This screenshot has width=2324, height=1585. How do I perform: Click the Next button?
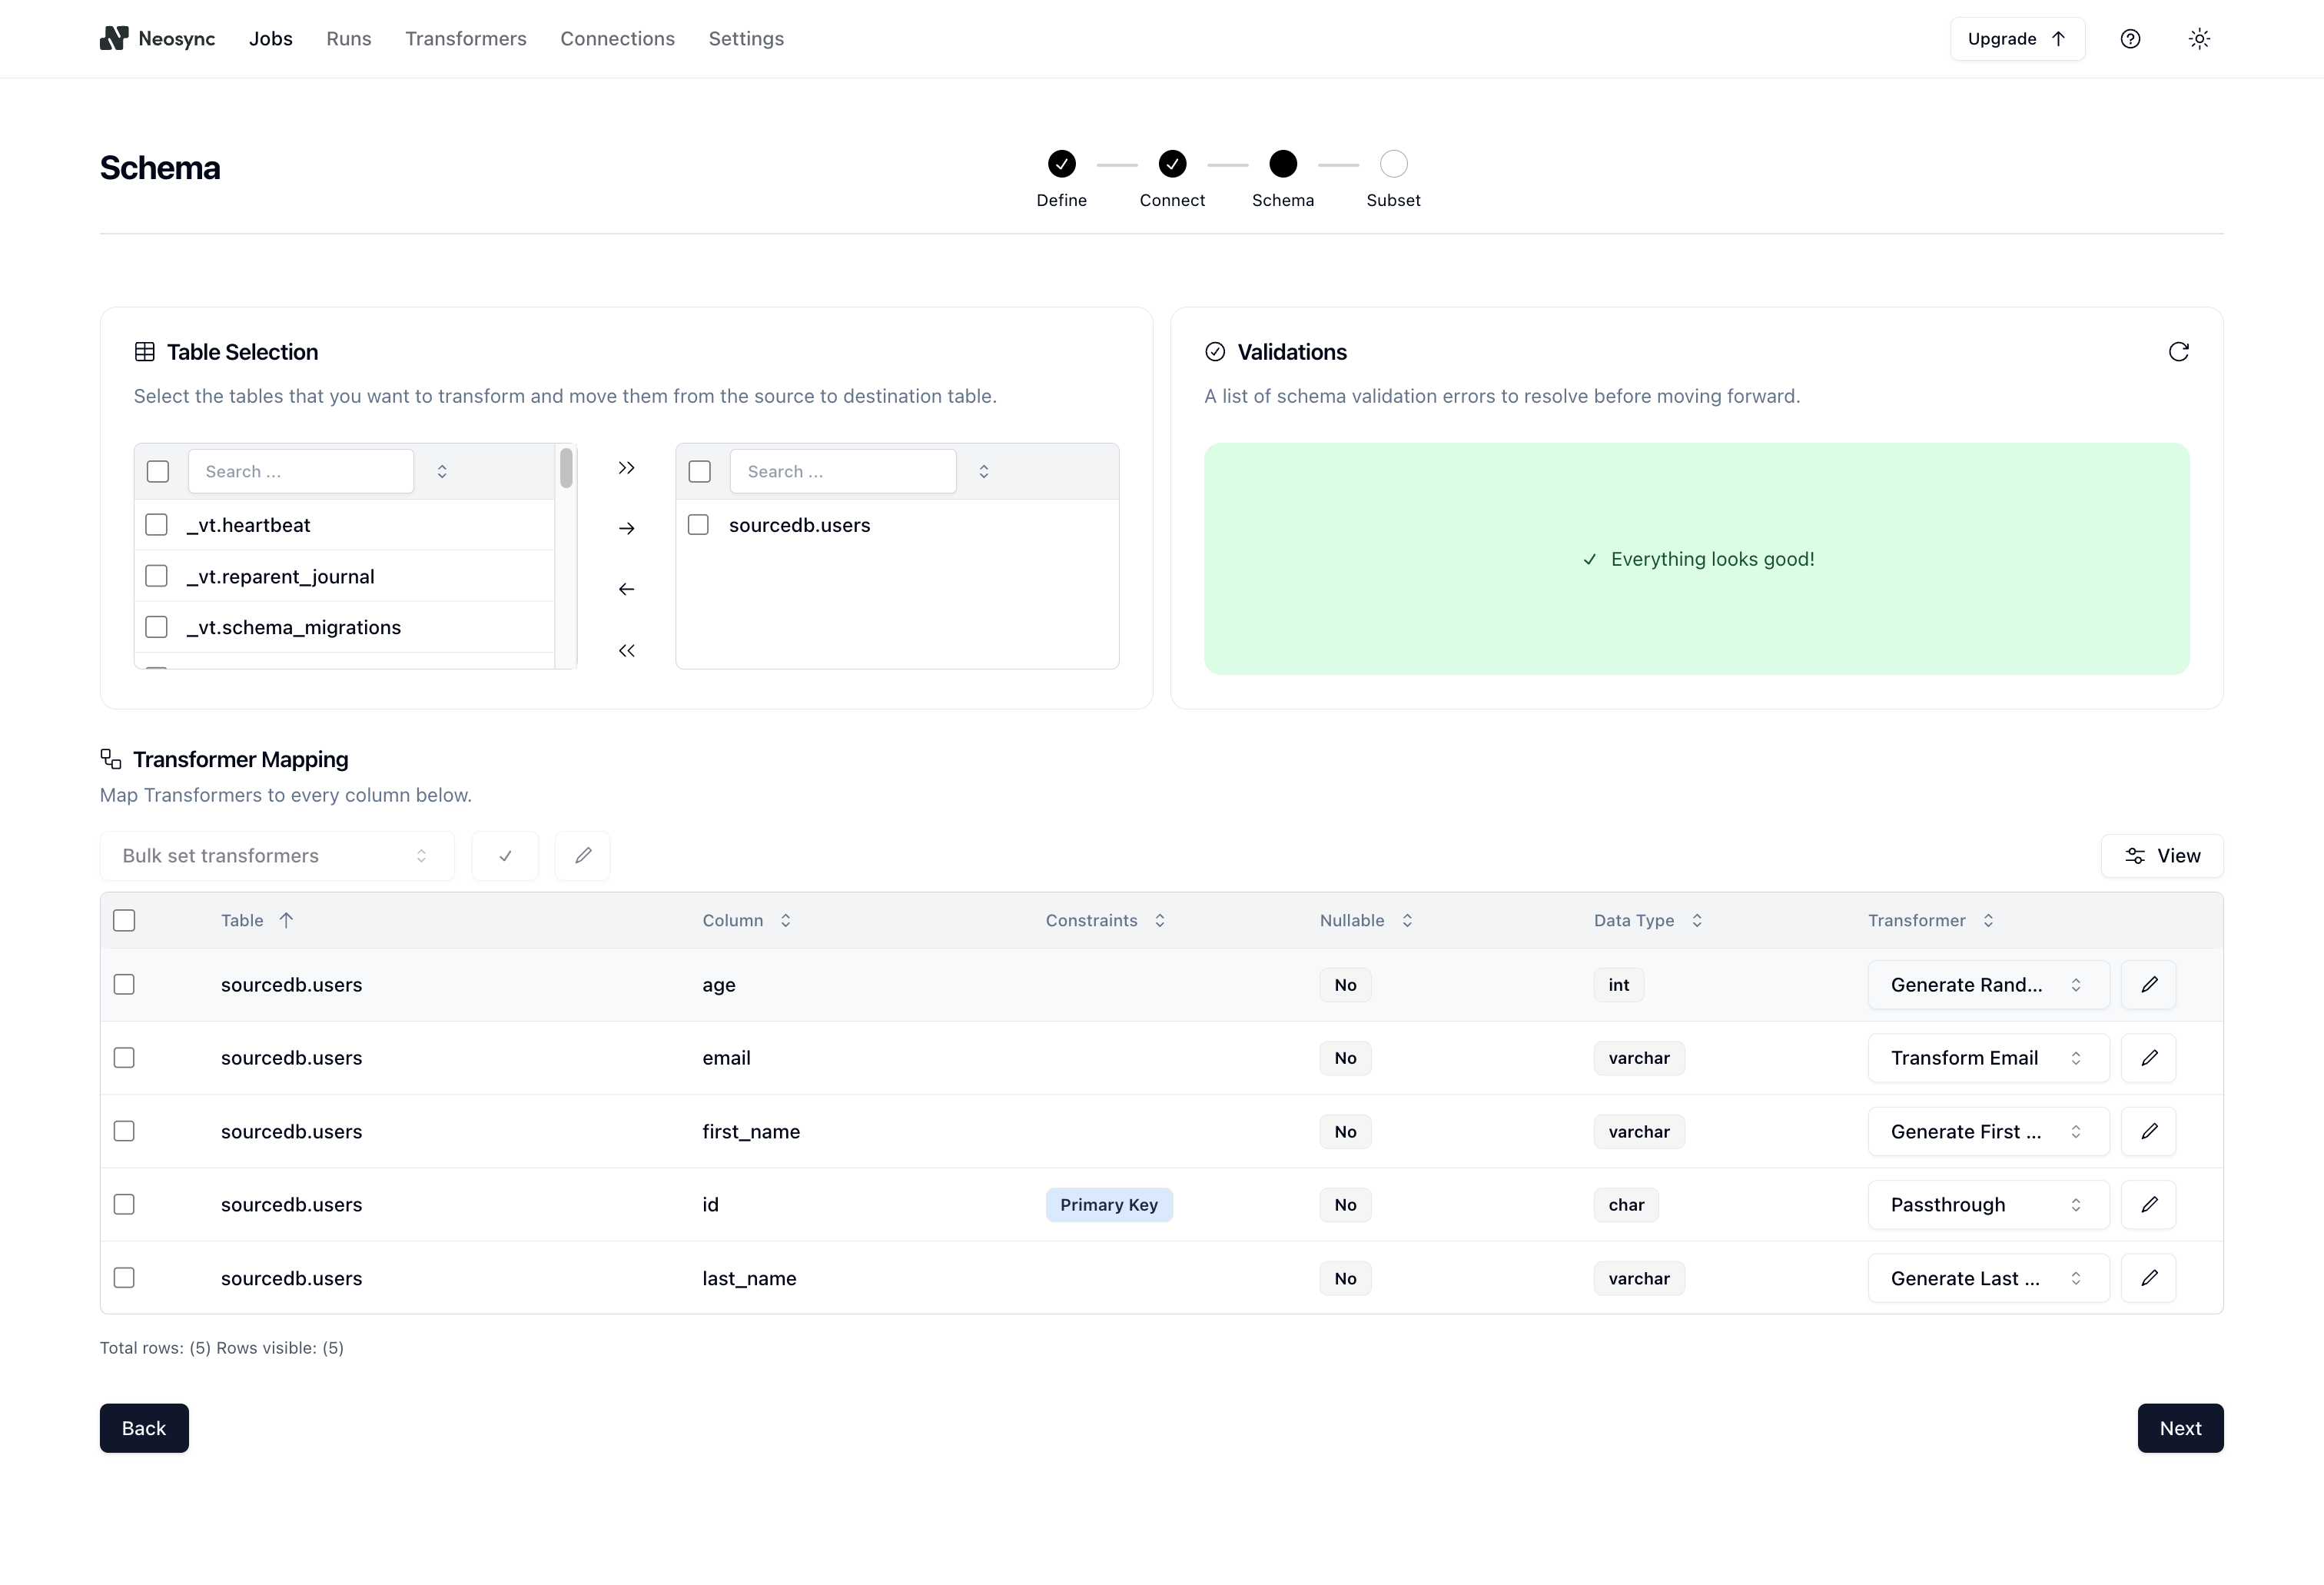(x=2181, y=1427)
